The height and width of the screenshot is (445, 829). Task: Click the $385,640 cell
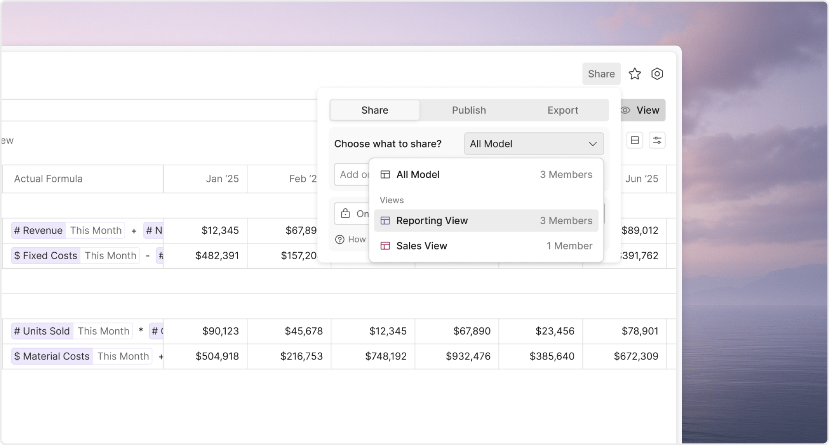pyautogui.click(x=541, y=356)
